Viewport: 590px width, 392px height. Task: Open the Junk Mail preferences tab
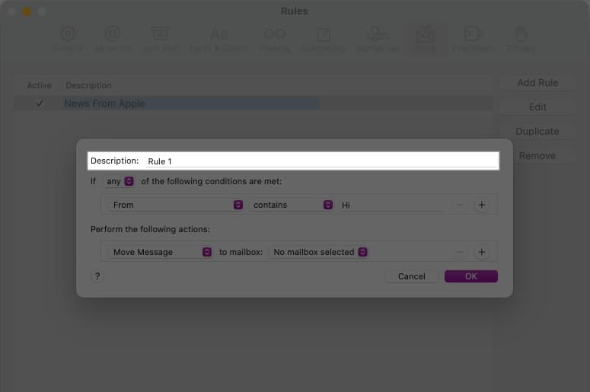tap(161, 39)
